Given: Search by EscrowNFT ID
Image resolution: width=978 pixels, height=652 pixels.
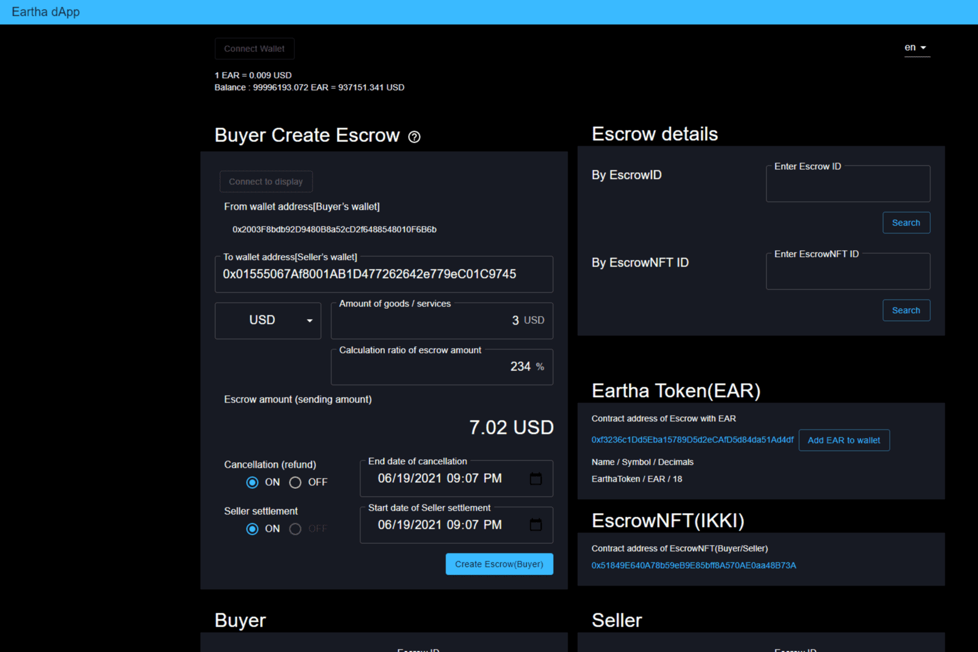Looking at the screenshot, I should click(x=905, y=311).
